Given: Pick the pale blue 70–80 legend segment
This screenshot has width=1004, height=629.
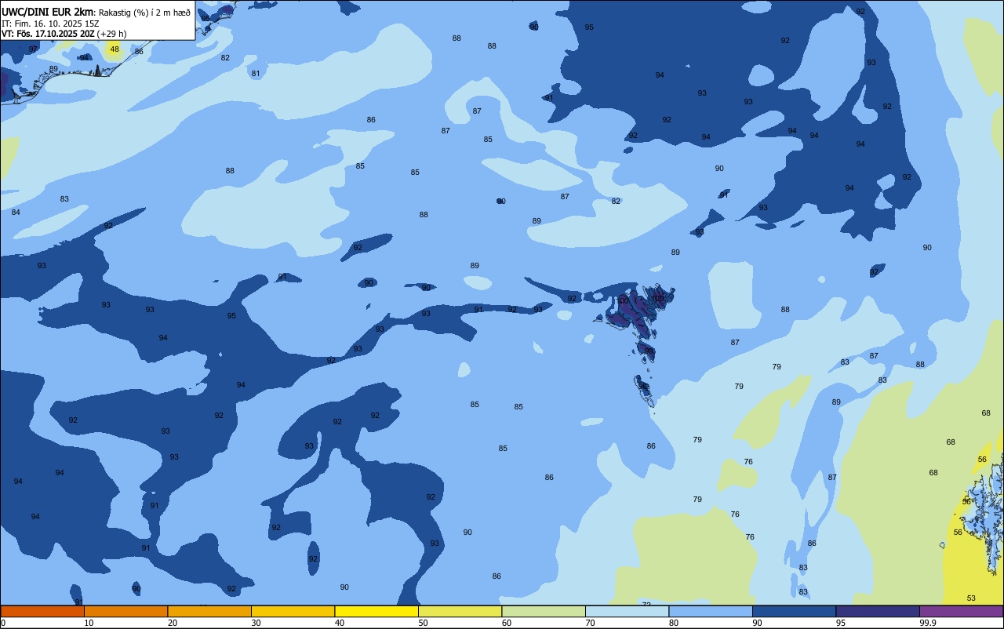Looking at the screenshot, I should [x=627, y=611].
